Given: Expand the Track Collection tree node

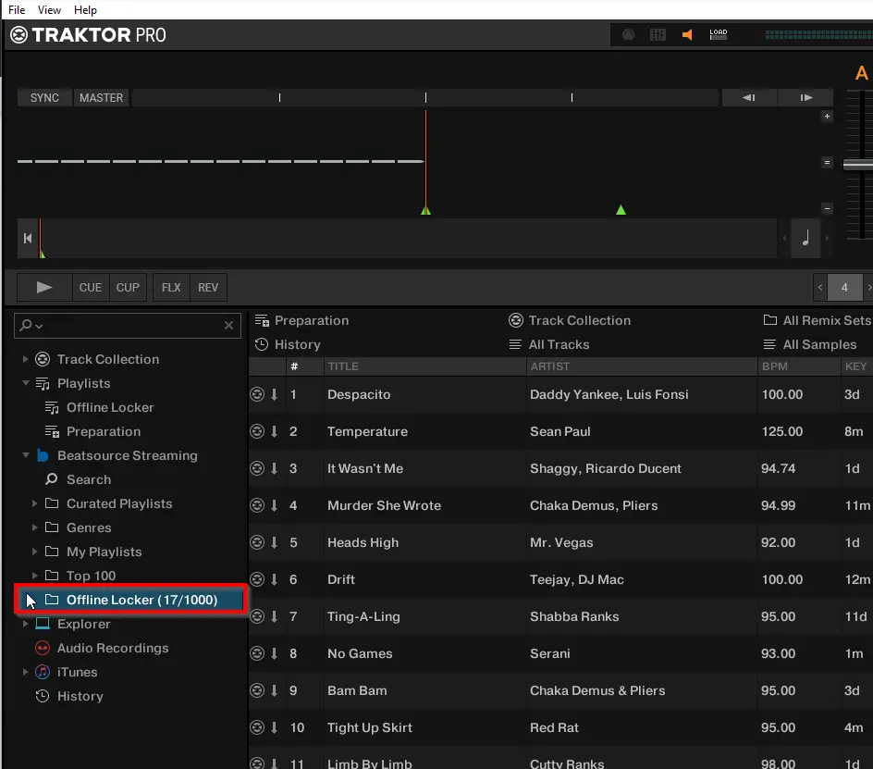Looking at the screenshot, I should click(25, 359).
